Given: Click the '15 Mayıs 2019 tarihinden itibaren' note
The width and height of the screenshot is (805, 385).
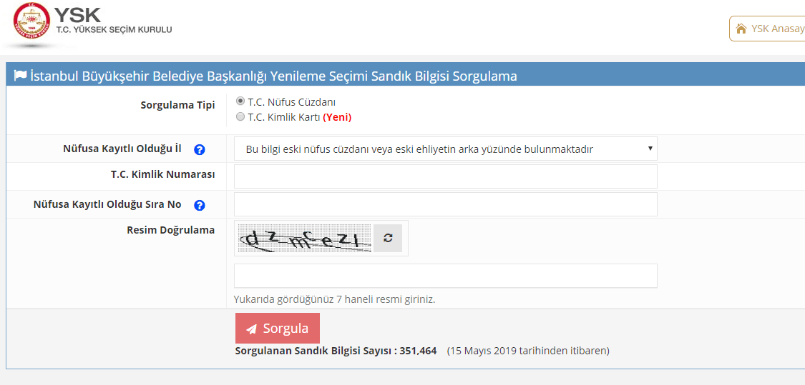Looking at the screenshot, I should [x=528, y=351].
